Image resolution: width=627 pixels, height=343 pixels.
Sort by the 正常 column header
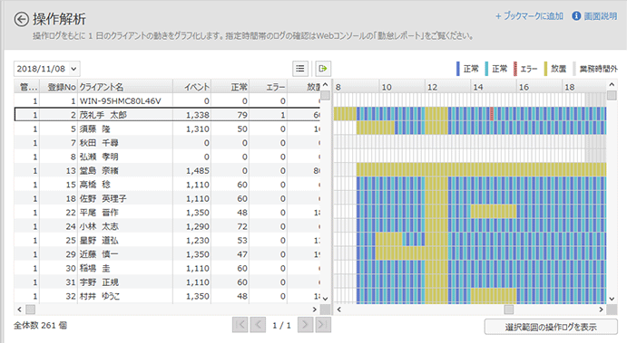(x=230, y=87)
